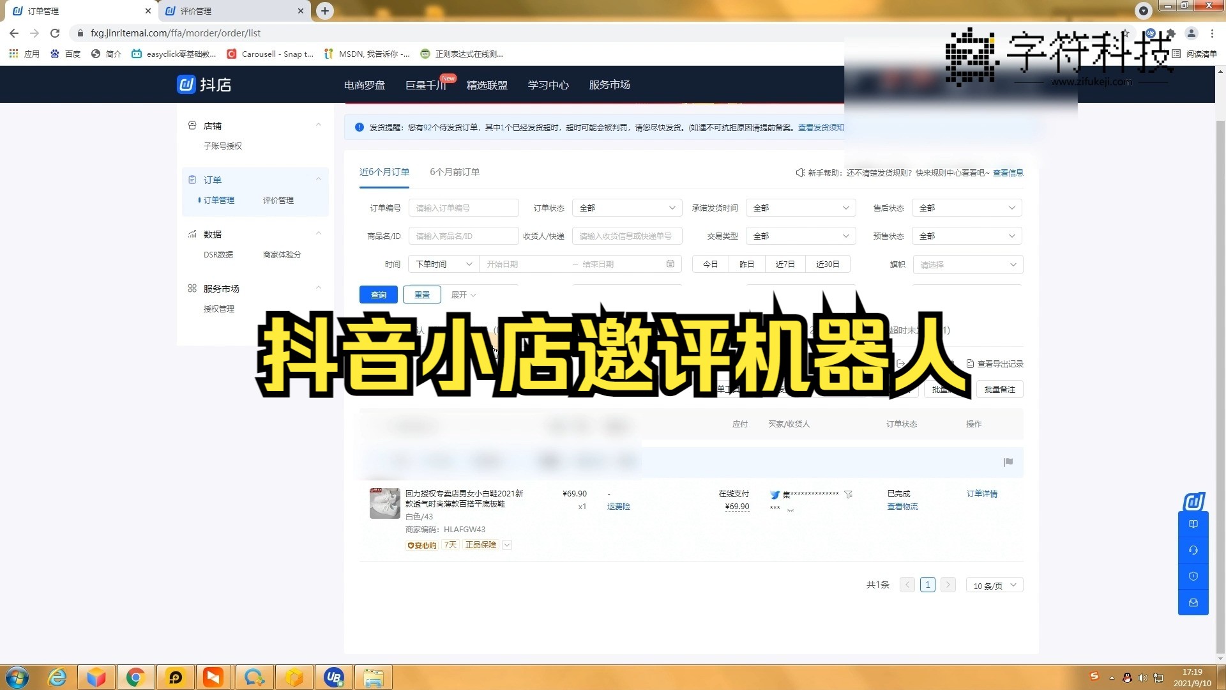
Task: Open 巨量千川 in top navigation
Action: (x=425, y=85)
